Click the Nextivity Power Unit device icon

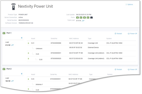coord(13,7)
